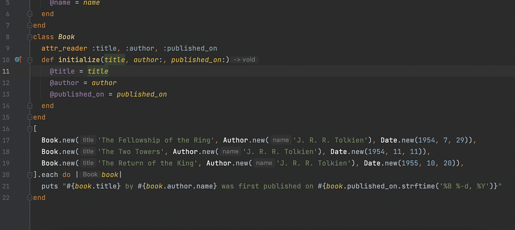515x230 pixels.
Task: Click the overriding method gutter icon beside initialize
Action: pyautogui.click(x=18, y=59)
